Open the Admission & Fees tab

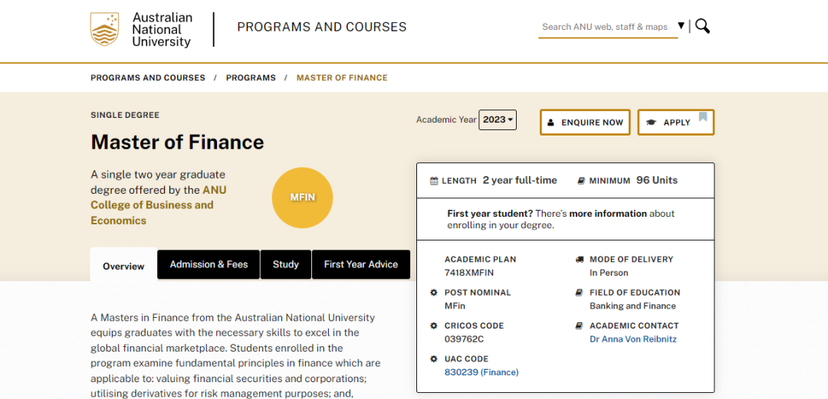click(209, 264)
